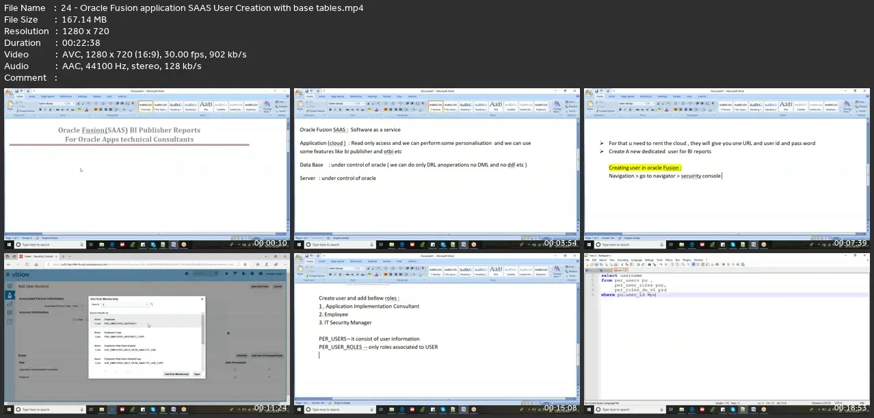
Task: Open the browser settings ellipsis menu in the 00:11:24 thumbnail
Action: coord(284,263)
